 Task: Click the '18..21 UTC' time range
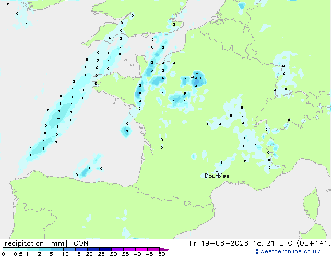(273, 243)
